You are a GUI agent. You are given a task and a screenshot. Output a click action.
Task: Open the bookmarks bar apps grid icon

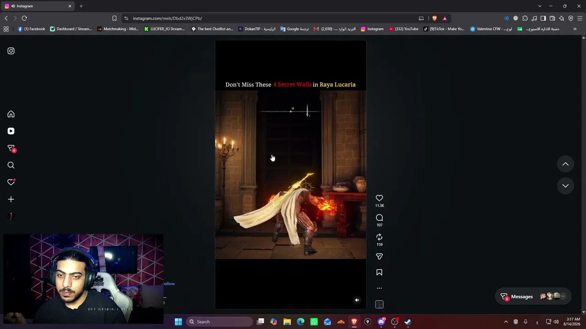[x=6, y=29]
